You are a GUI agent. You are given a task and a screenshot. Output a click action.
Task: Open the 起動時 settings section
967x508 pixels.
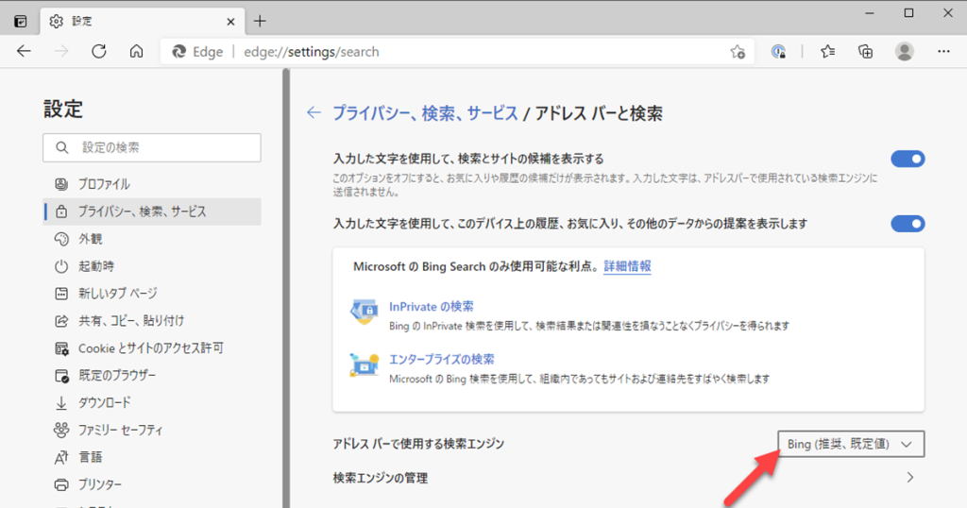tap(152, 266)
